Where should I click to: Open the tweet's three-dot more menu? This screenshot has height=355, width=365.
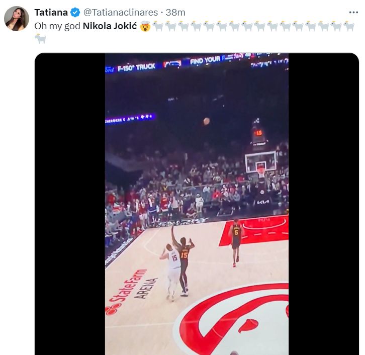353,12
